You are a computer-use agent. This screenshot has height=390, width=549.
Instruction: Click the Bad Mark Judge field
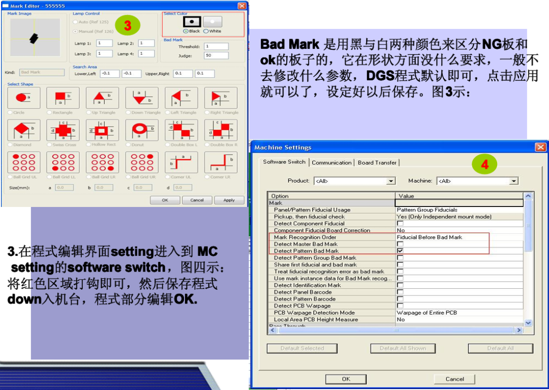(216, 55)
